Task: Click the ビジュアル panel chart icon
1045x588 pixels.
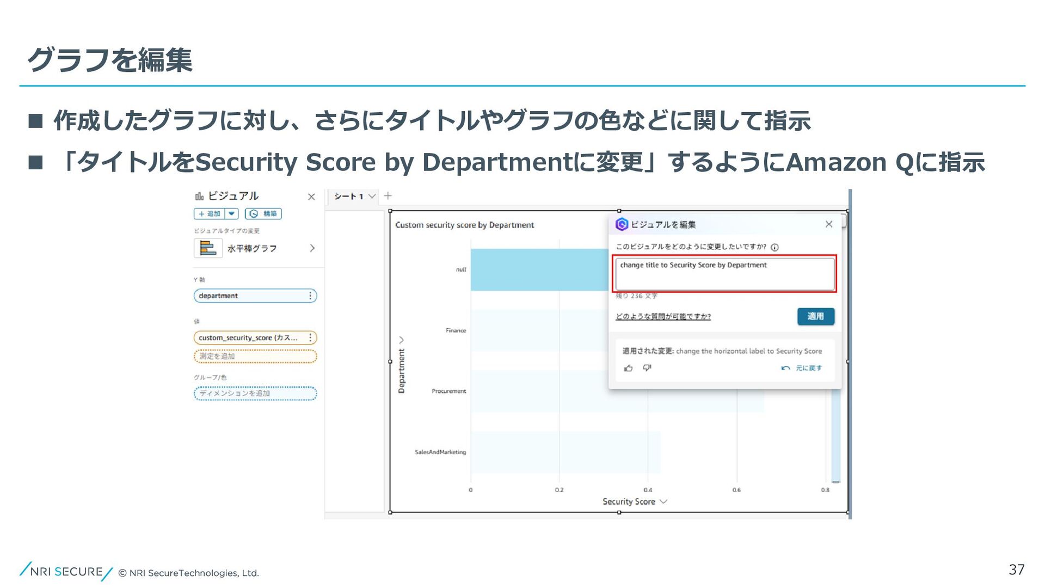Action: 199,196
